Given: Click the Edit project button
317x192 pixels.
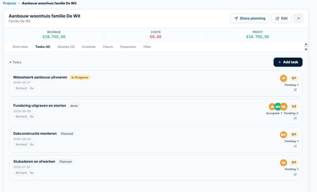Looking at the screenshot, I should pos(281,19).
